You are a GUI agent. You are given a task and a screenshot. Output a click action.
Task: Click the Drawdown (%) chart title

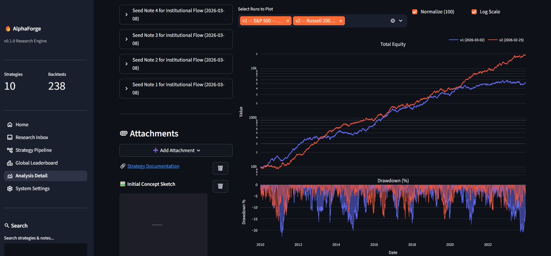coord(393,181)
